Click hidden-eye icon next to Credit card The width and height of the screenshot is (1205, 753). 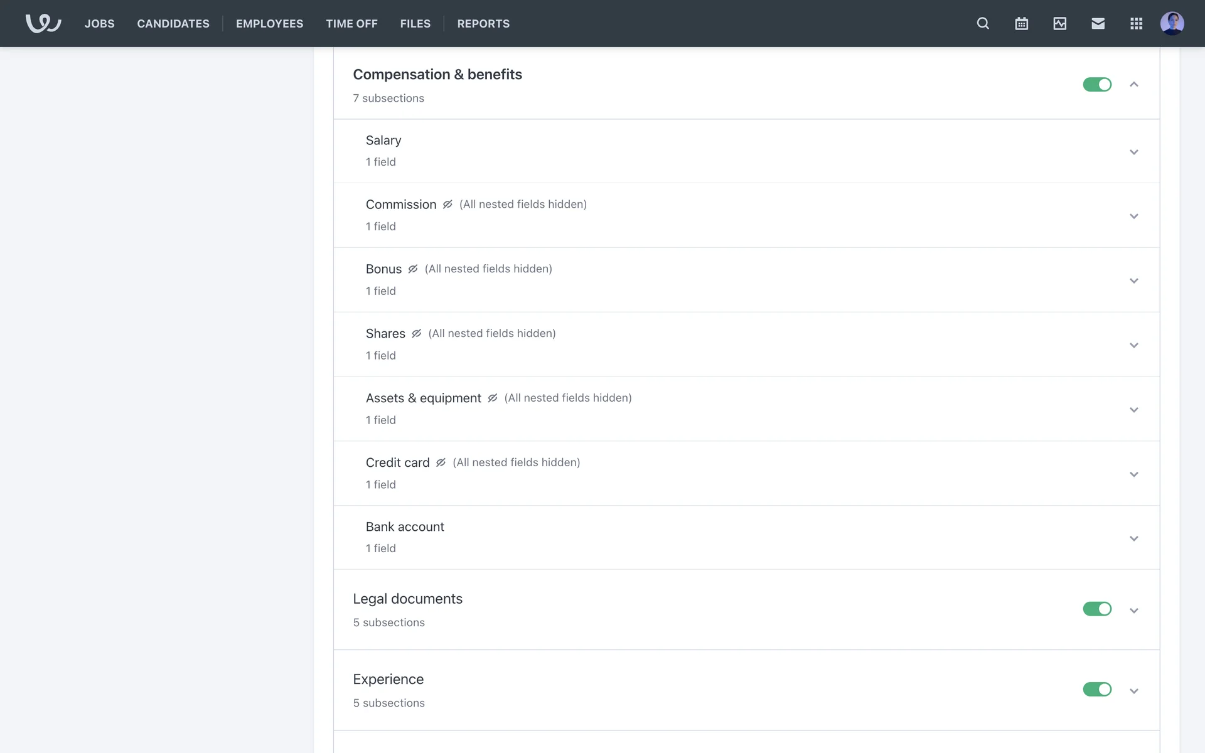click(x=441, y=462)
